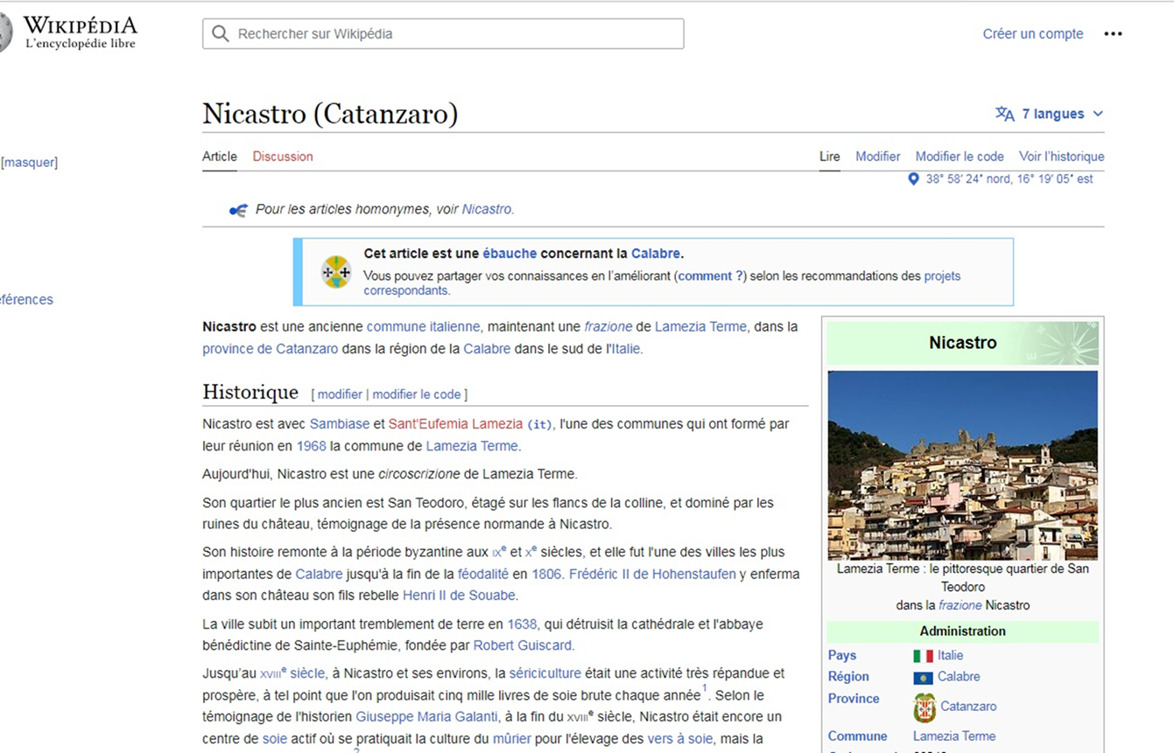Follow the Nicastro homonymes link
Screen dimensions: 1174x753
pyautogui.click(x=487, y=210)
